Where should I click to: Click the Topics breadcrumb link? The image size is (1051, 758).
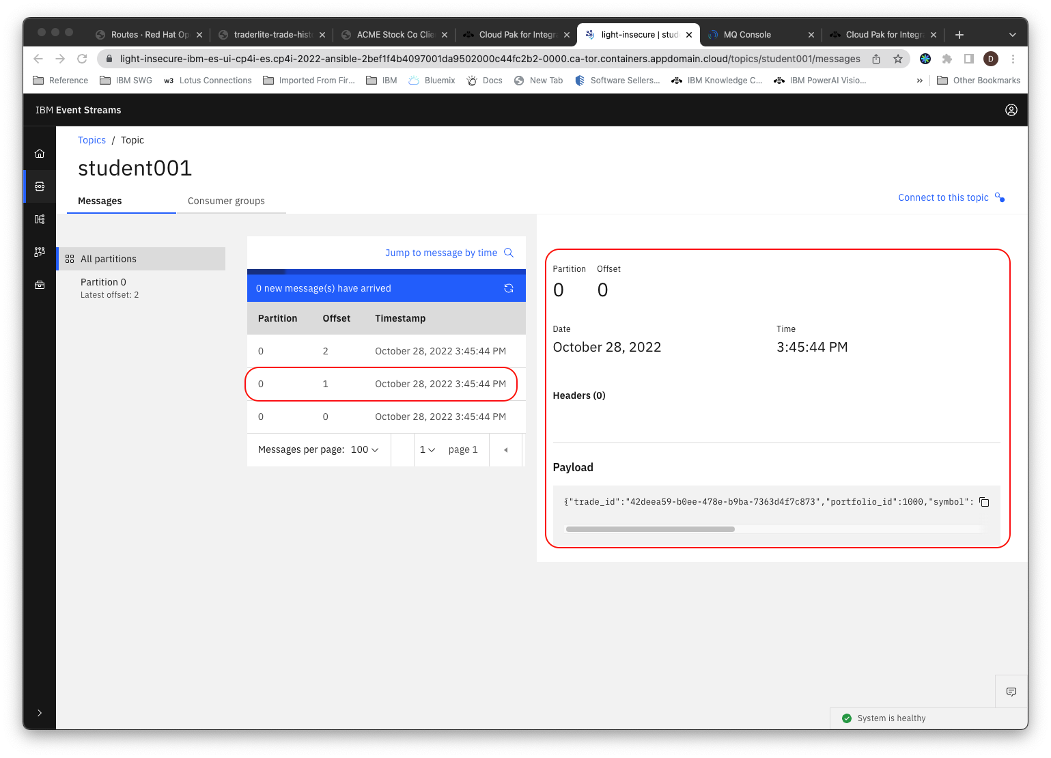pyautogui.click(x=92, y=140)
